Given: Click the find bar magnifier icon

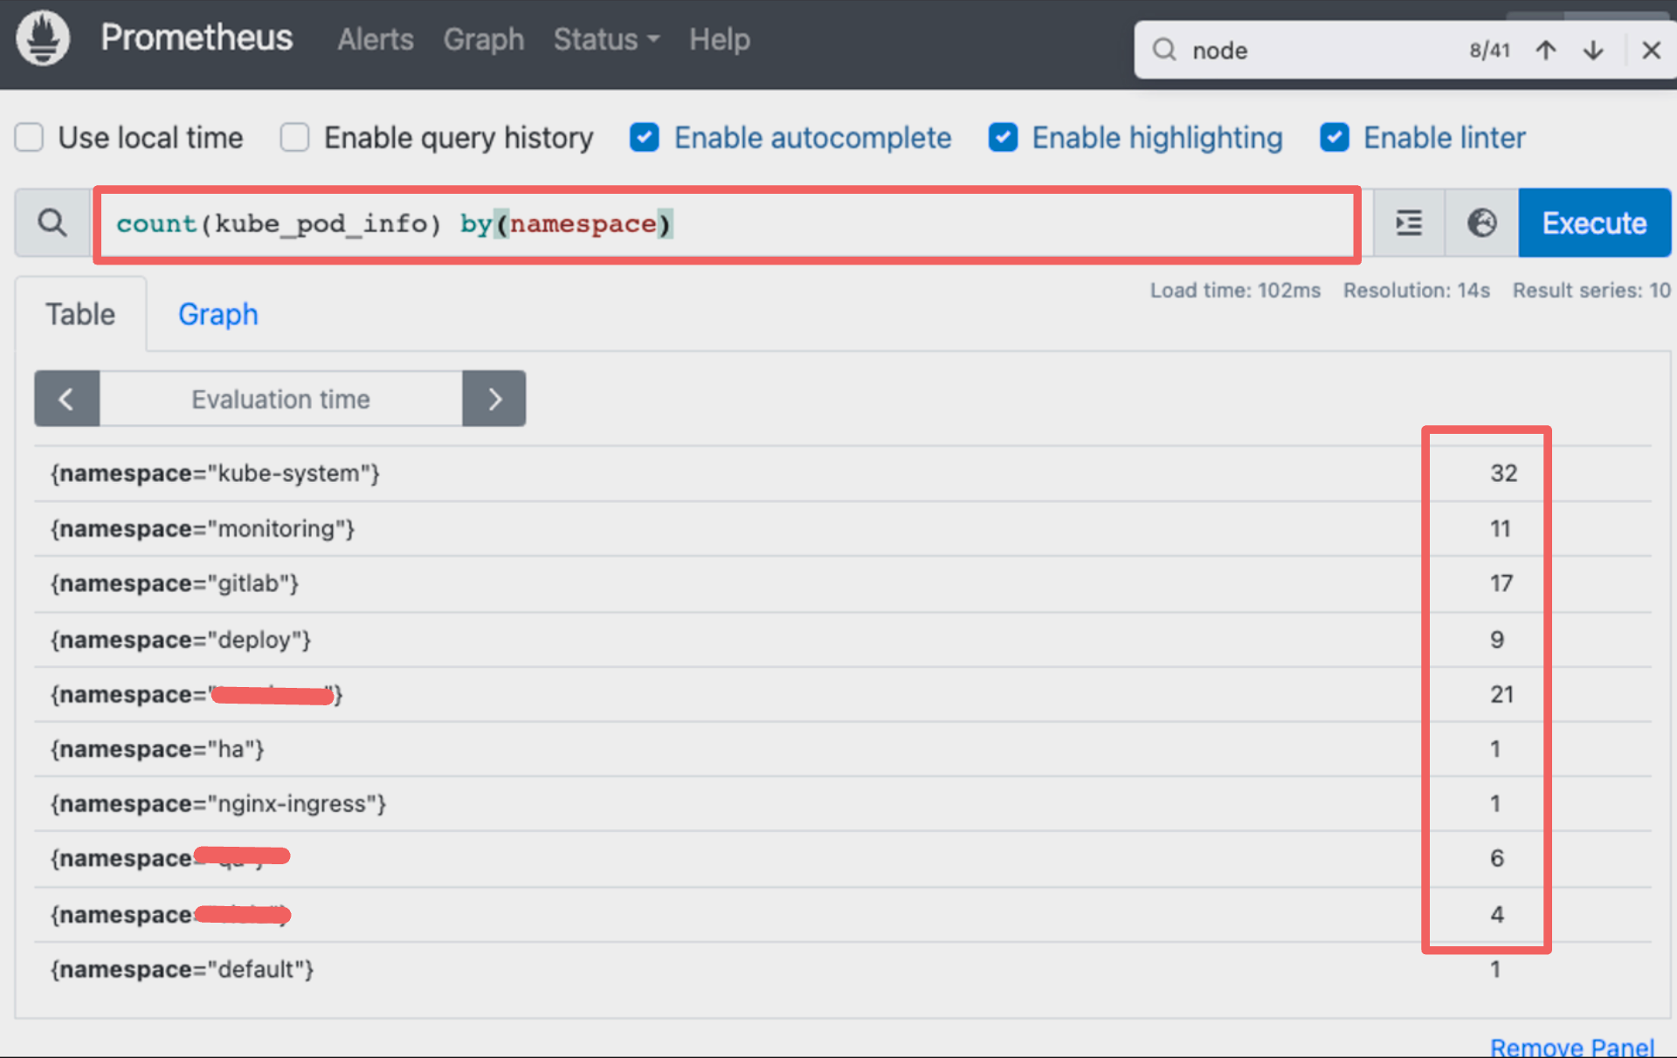Looking at the screenshot, I should pyautogui.click(x=1164, y=50).
